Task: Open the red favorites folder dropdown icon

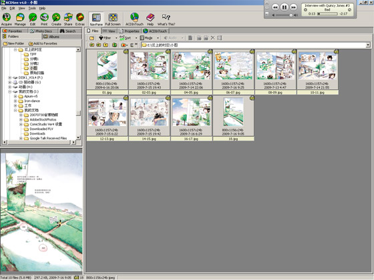Action: [124, 45]
